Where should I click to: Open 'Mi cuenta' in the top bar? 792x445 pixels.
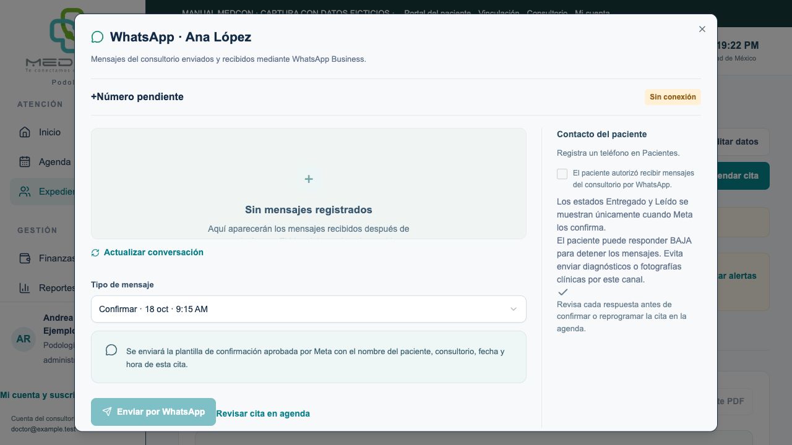point(592,13)
